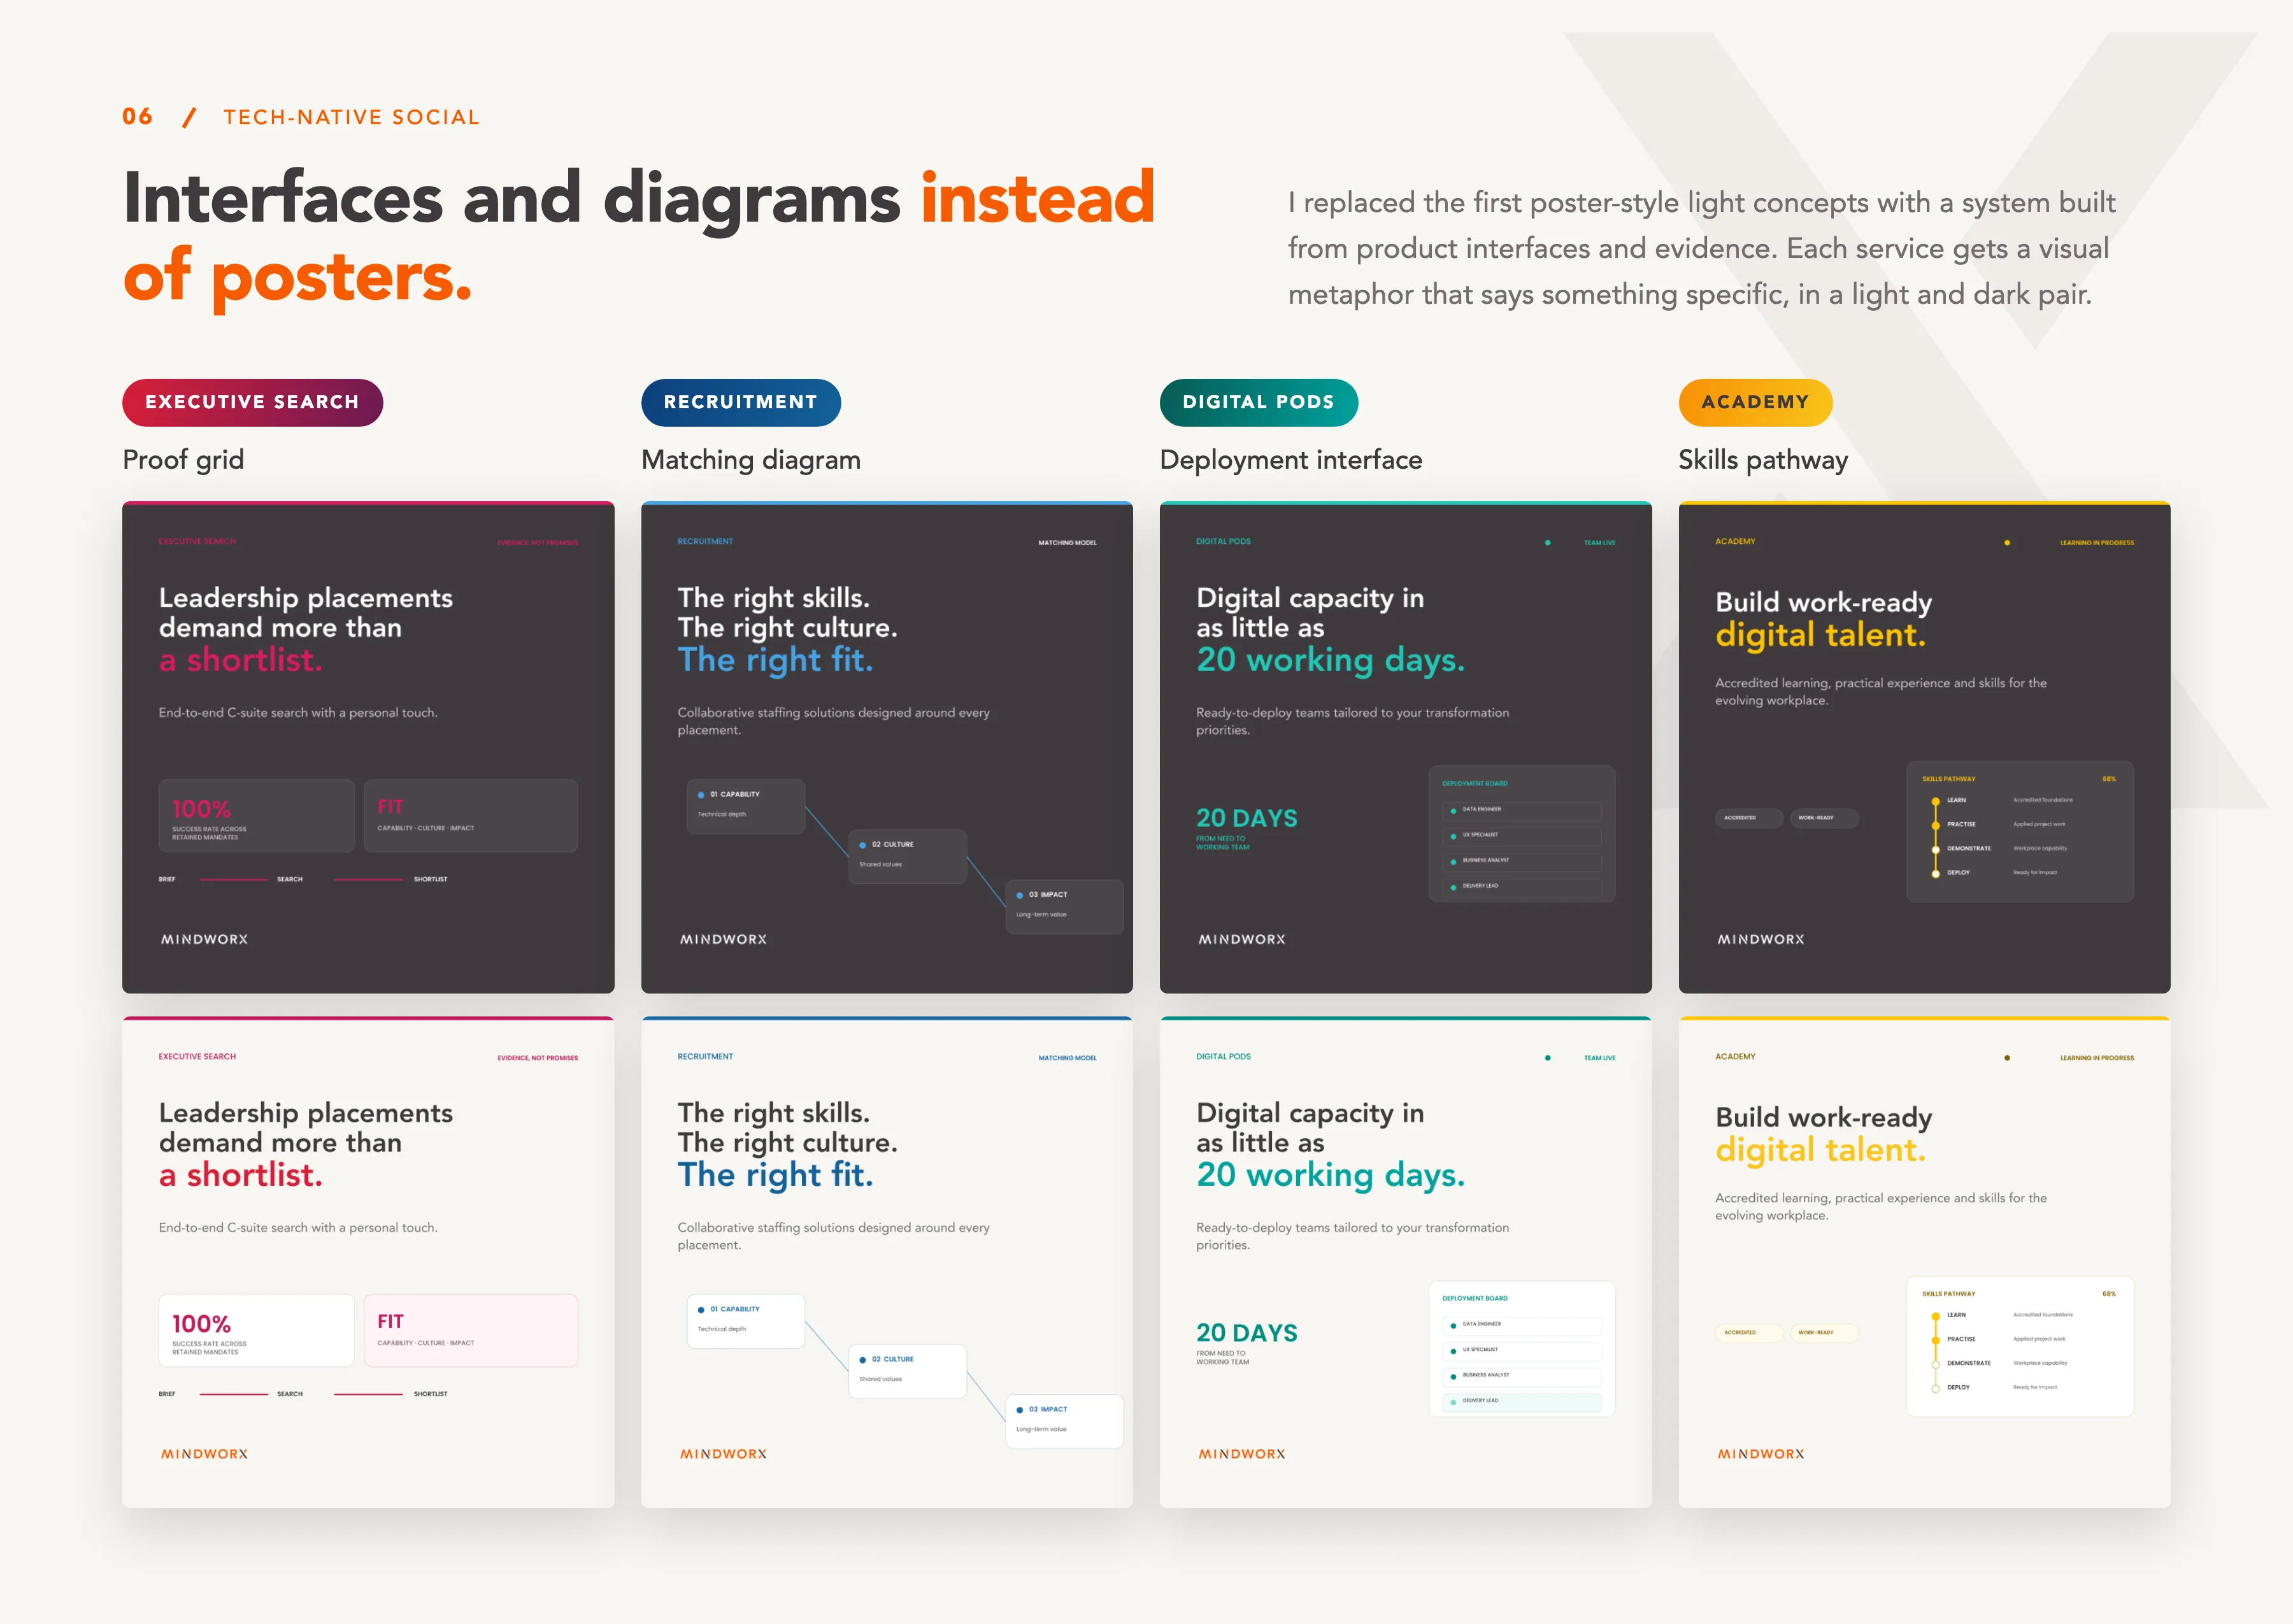Click '20 DAYS' stat in dark Digital Pods card
Image resolution: width=2293 pixels, height=1624 pixels.
point(1246,819)
